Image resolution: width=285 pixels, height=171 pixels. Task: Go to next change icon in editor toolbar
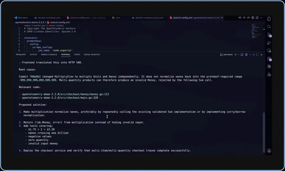click(248, 17)
